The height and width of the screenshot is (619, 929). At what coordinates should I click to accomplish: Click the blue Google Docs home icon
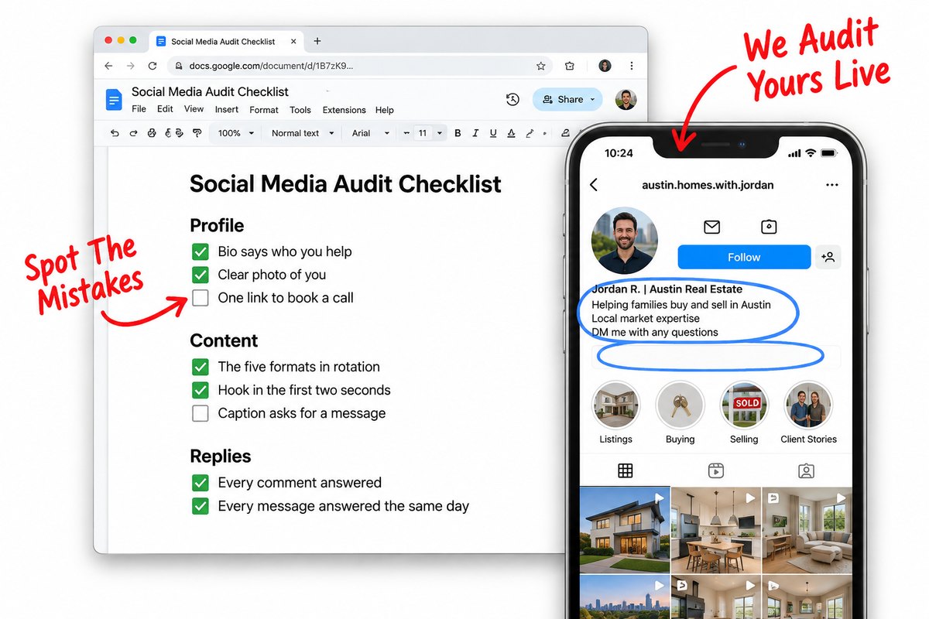(x=114, y=100)
